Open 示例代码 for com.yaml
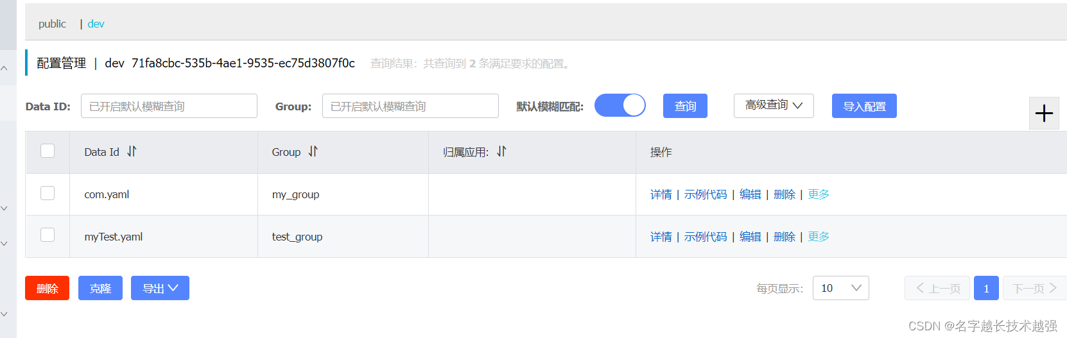Screen dimensions: 1067x338 (x=706, y=194)
